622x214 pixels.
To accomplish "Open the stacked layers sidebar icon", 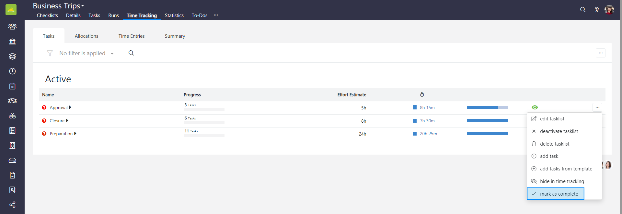I will [12, 56].
